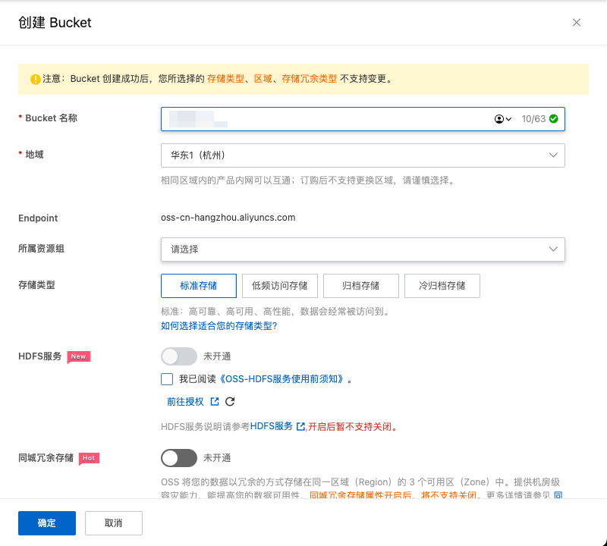
Task: Open 如何选择适合您的存储类型 help link
Action: pos(219,326)
